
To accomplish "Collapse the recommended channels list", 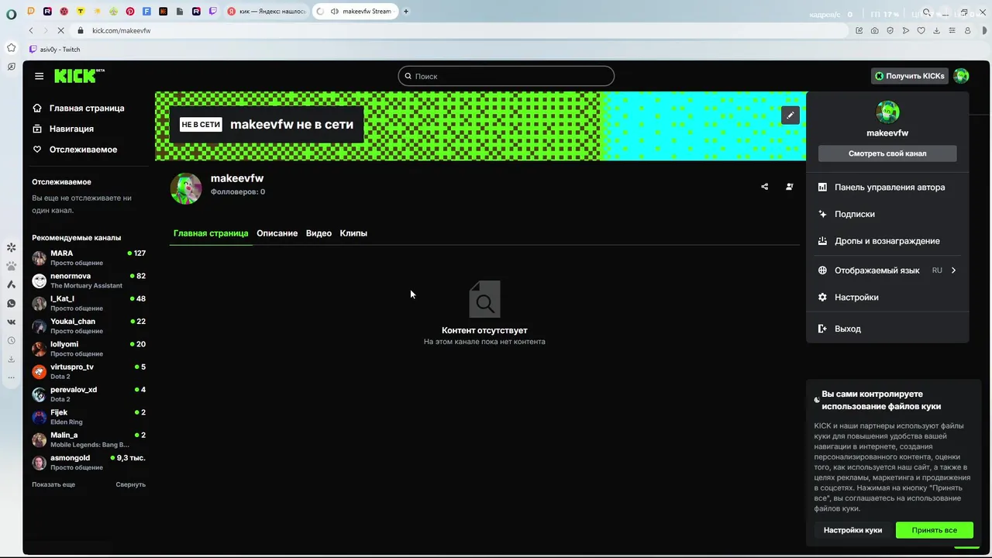I will (x=131, y=484).
